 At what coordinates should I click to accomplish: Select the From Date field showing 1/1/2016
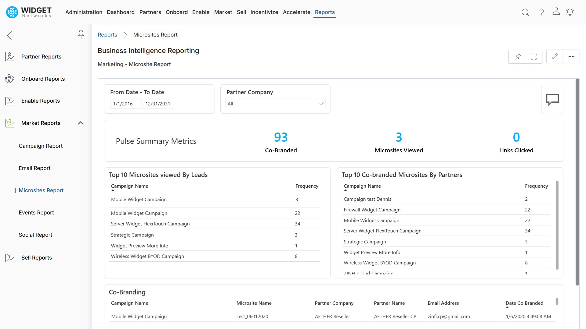tap(125, 103)
